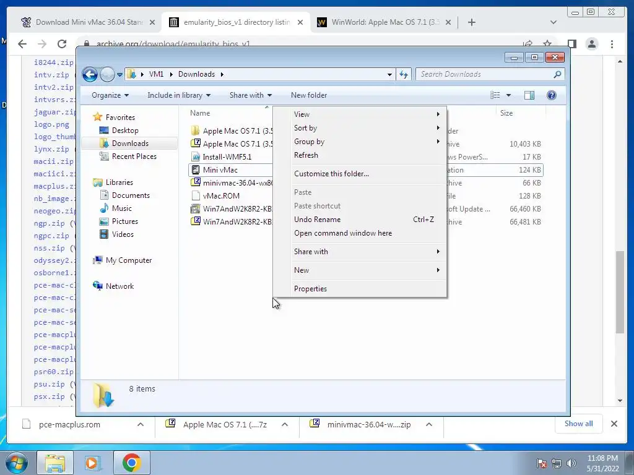
Task: Open the New submenu
Action: (x=360, y=270)
